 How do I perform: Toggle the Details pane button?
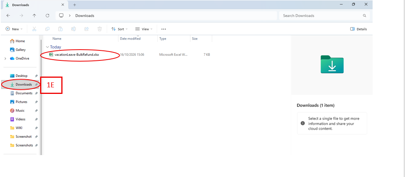[x=358, y=29]
